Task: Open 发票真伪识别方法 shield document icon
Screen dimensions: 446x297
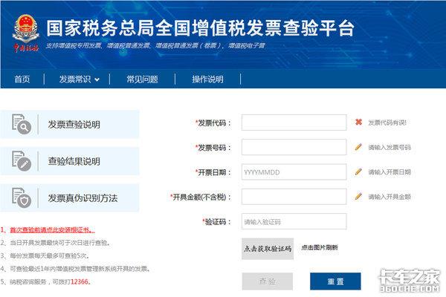Action: tap(22, 198)
